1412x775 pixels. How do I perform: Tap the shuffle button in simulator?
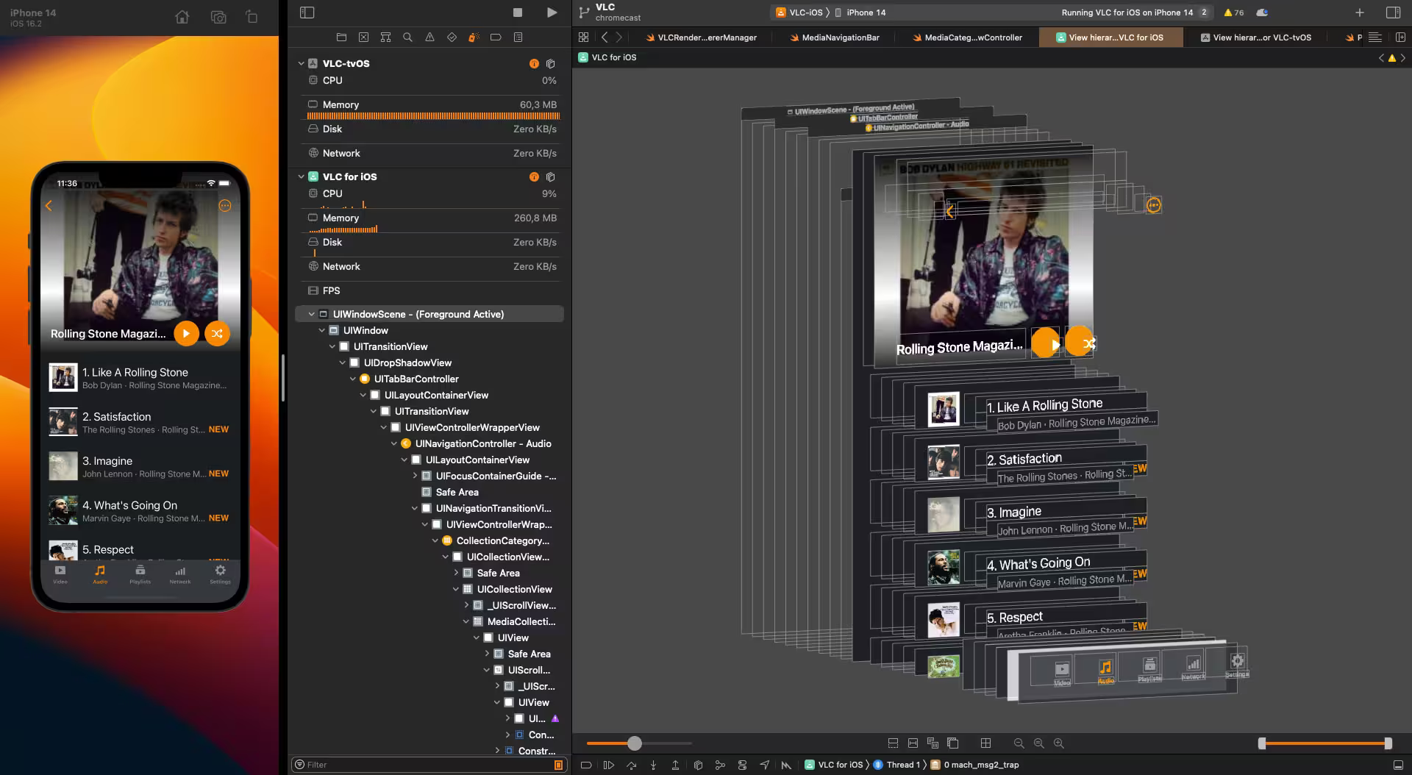217,334
